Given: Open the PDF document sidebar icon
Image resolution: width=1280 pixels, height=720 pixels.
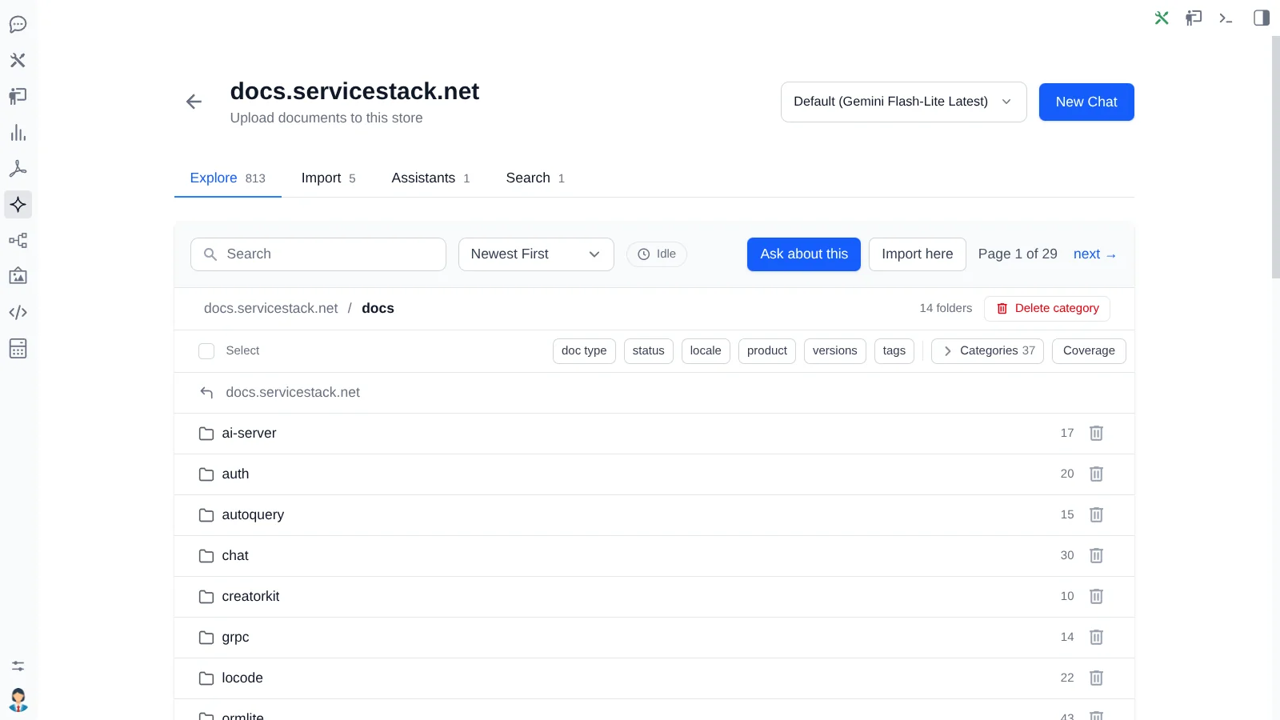Looking at the screenshot, I should point(18,169).
